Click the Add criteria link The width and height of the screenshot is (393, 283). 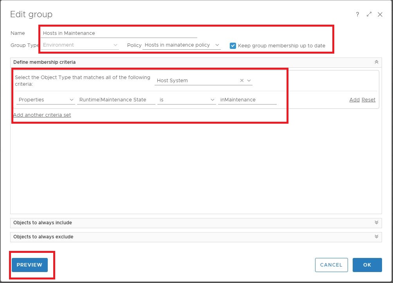pyautogui.click(x=354, y=100)
